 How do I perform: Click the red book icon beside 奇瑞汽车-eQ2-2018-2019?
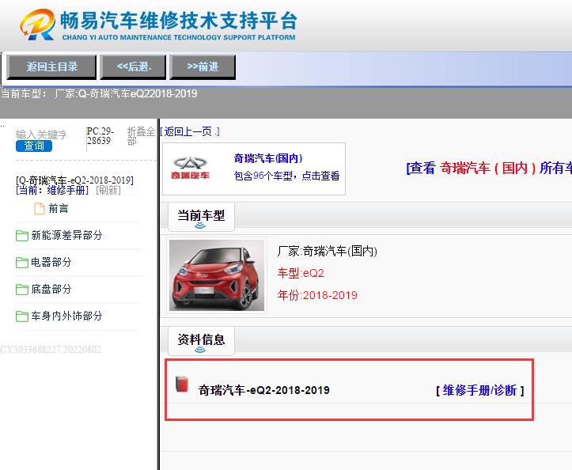coord(182,384)
